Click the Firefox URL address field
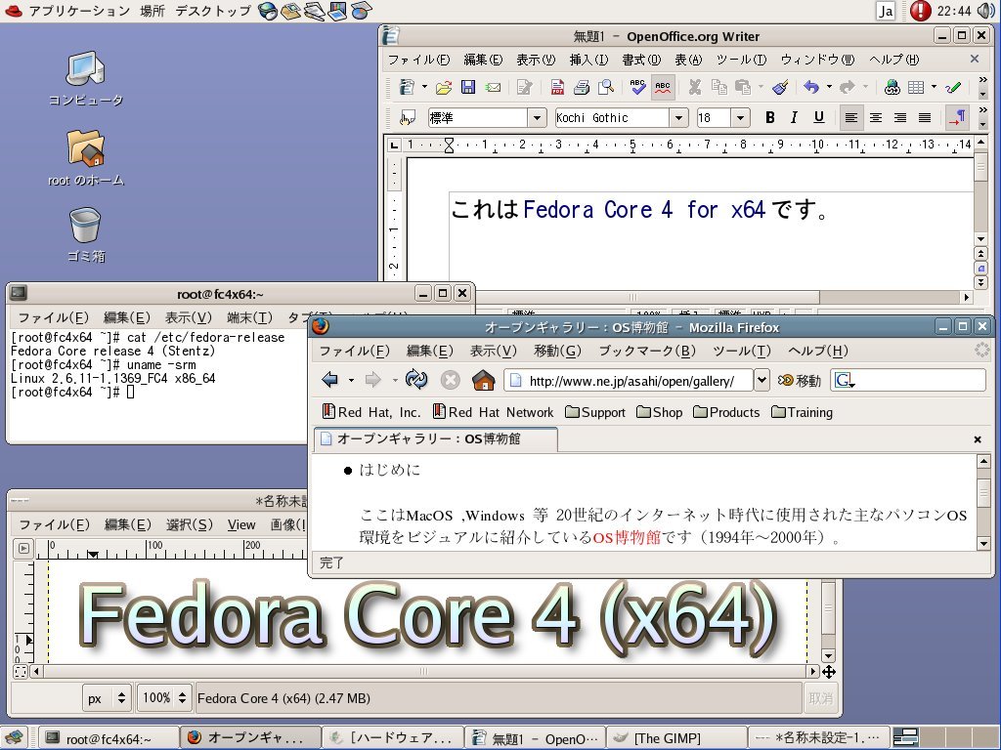Image resolution: width=1001 pixels, height=750 pixels. 629,381
